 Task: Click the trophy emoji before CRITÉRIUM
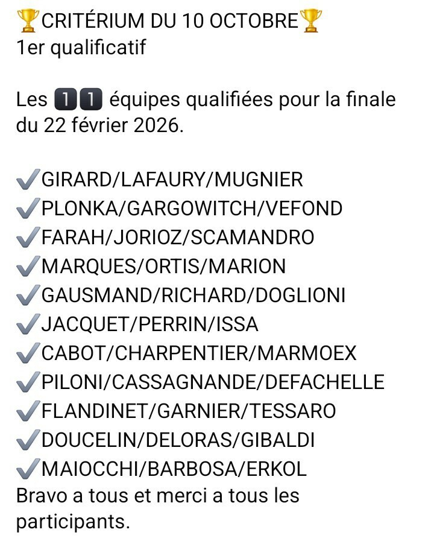pos(28,21)
